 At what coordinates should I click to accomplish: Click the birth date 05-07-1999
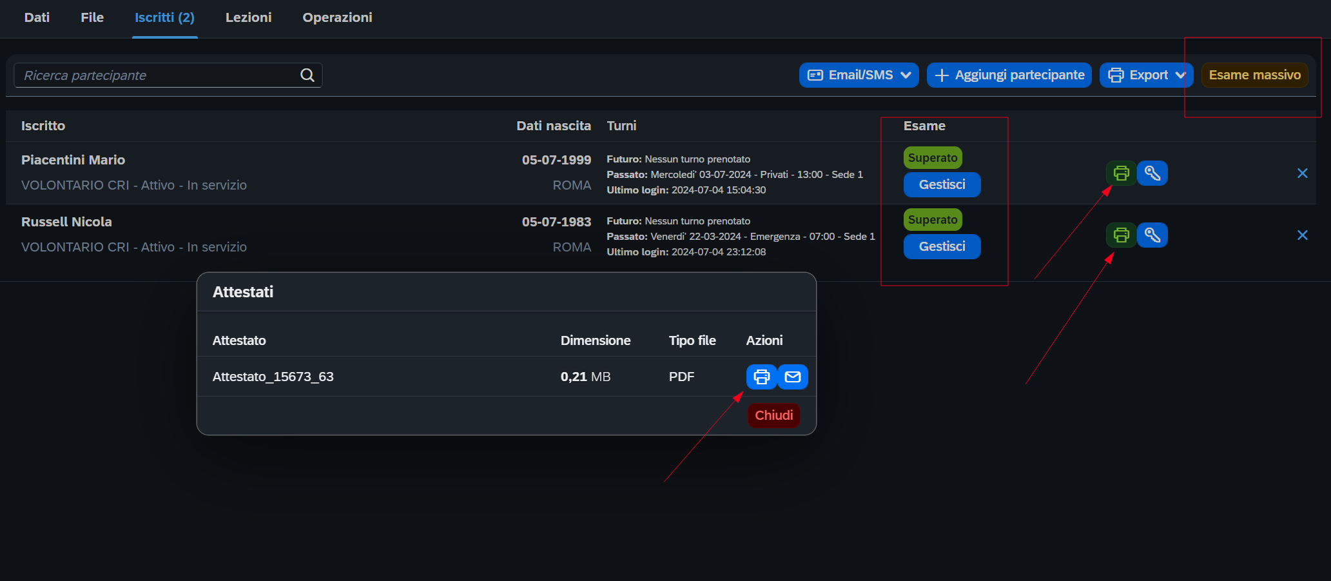[556, 160]
